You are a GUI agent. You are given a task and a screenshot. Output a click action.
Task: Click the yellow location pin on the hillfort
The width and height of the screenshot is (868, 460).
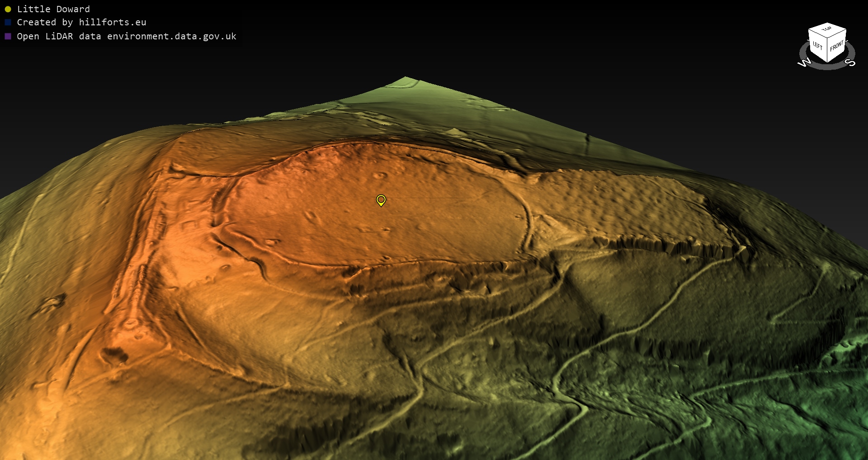coord(381,199)
